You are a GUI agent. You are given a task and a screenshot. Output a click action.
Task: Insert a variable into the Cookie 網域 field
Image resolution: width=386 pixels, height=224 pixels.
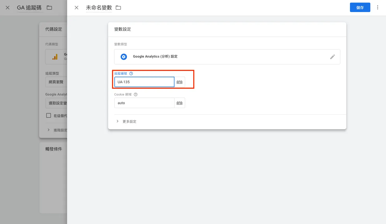click(179, 103)
